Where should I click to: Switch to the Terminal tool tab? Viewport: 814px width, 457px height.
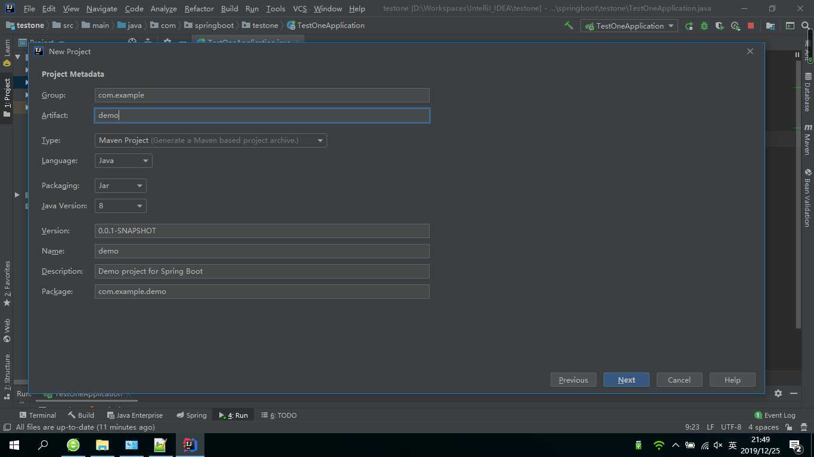tap(38, 415)
